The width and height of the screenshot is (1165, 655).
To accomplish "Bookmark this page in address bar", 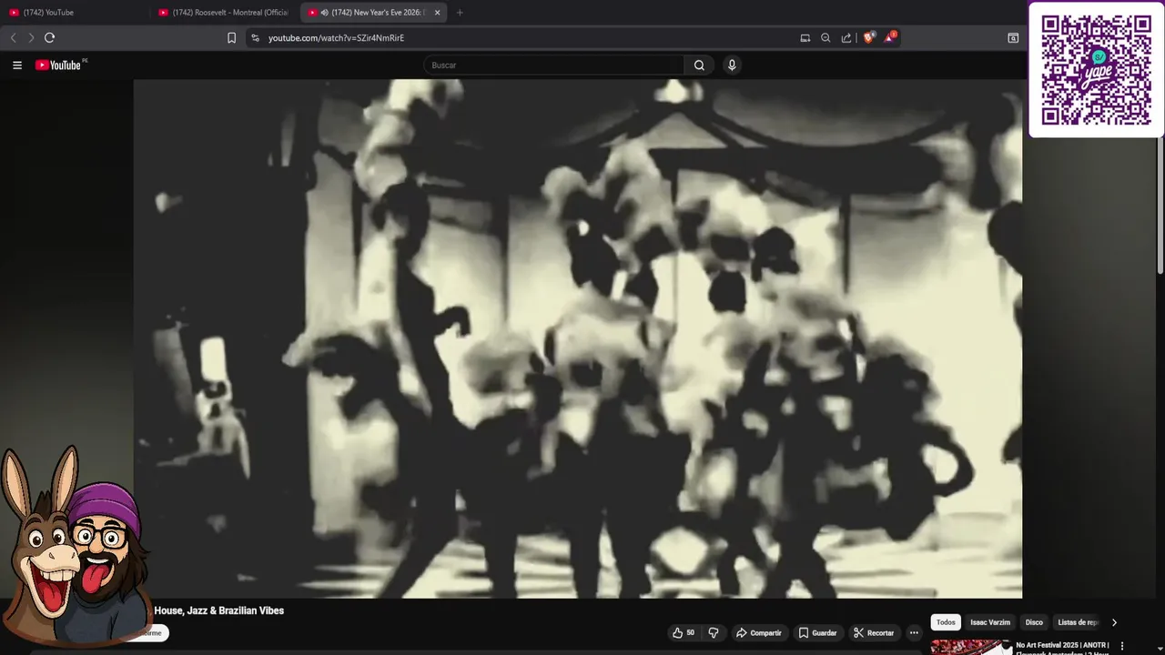I will pos(231,37).
